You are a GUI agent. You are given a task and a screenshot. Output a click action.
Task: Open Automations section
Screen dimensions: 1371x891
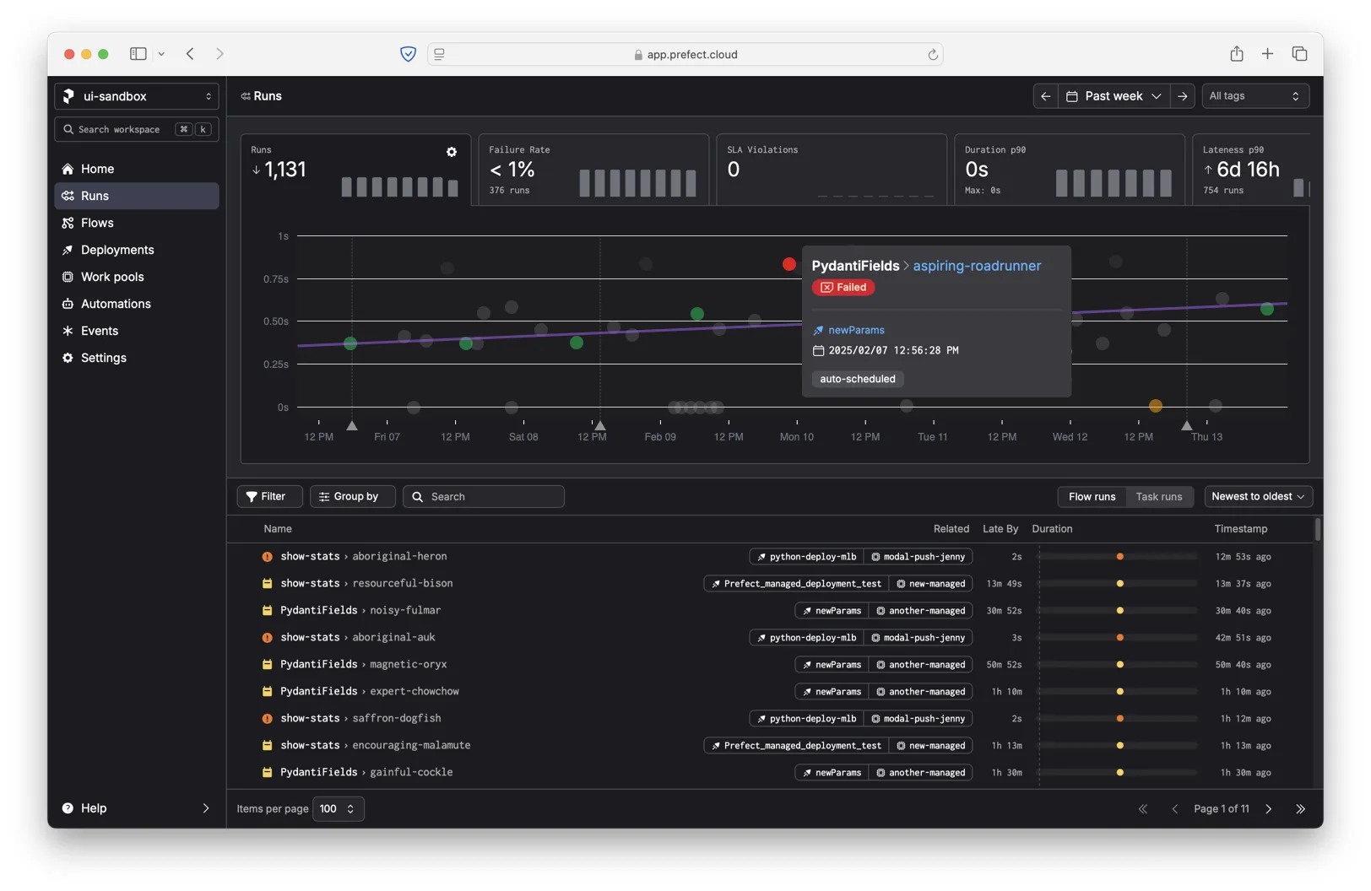(136, 304)
